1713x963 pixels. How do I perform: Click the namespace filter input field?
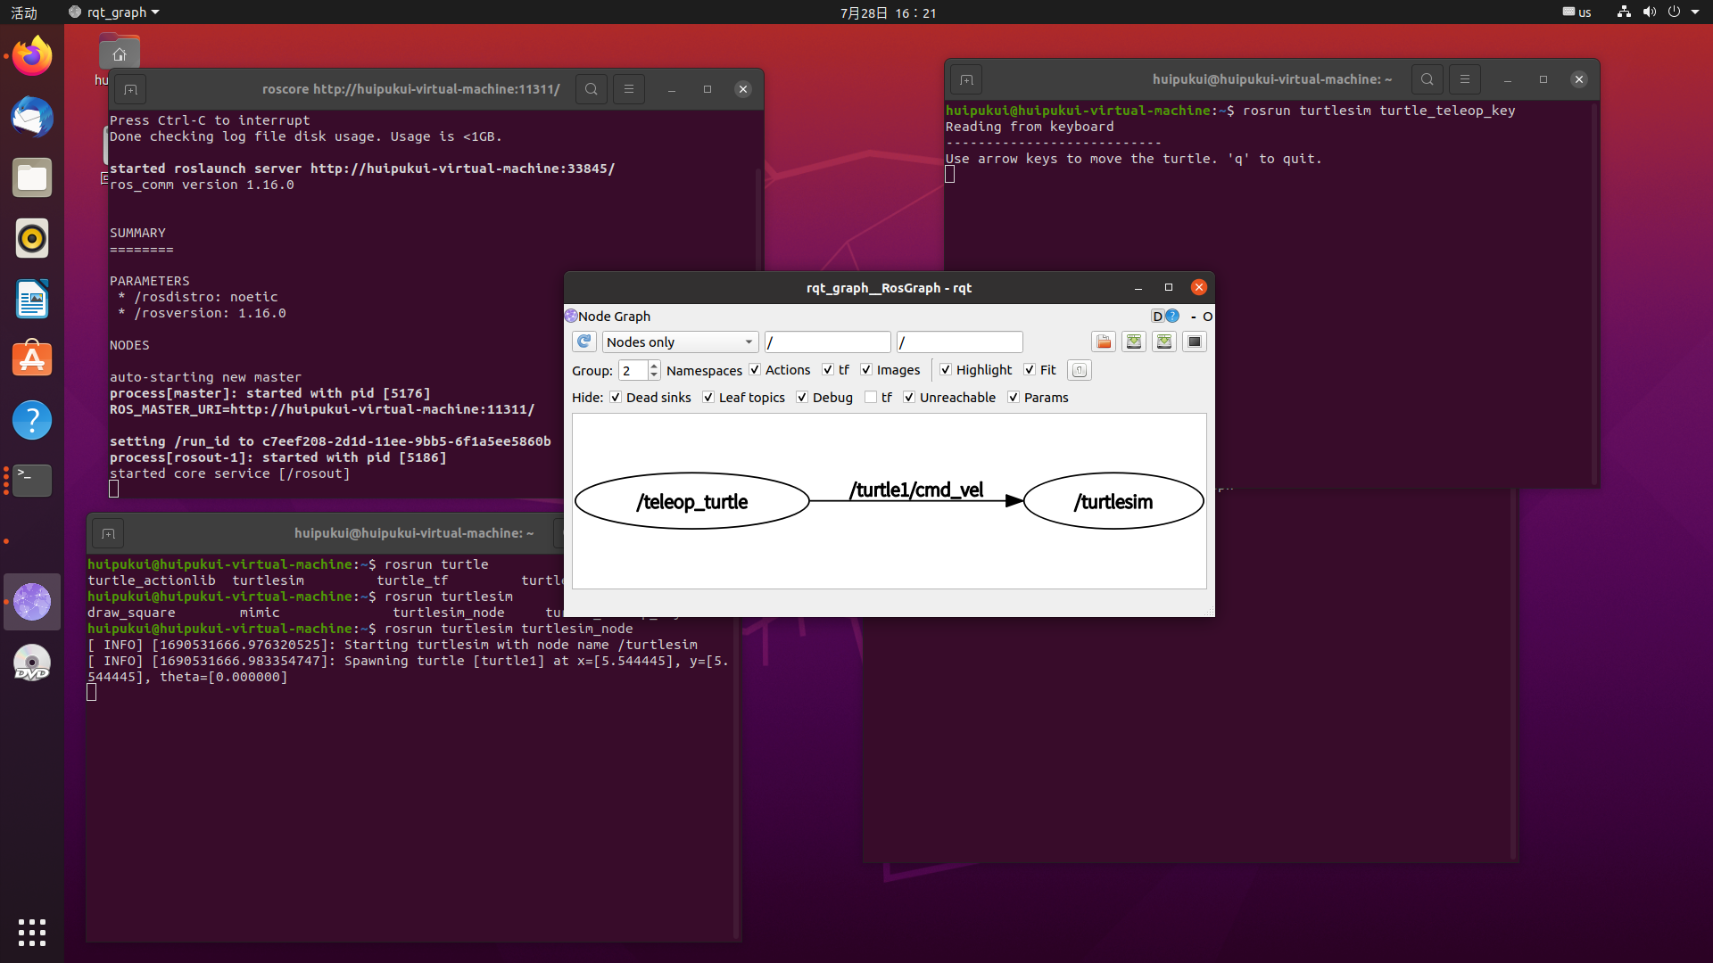coord(827,342)
